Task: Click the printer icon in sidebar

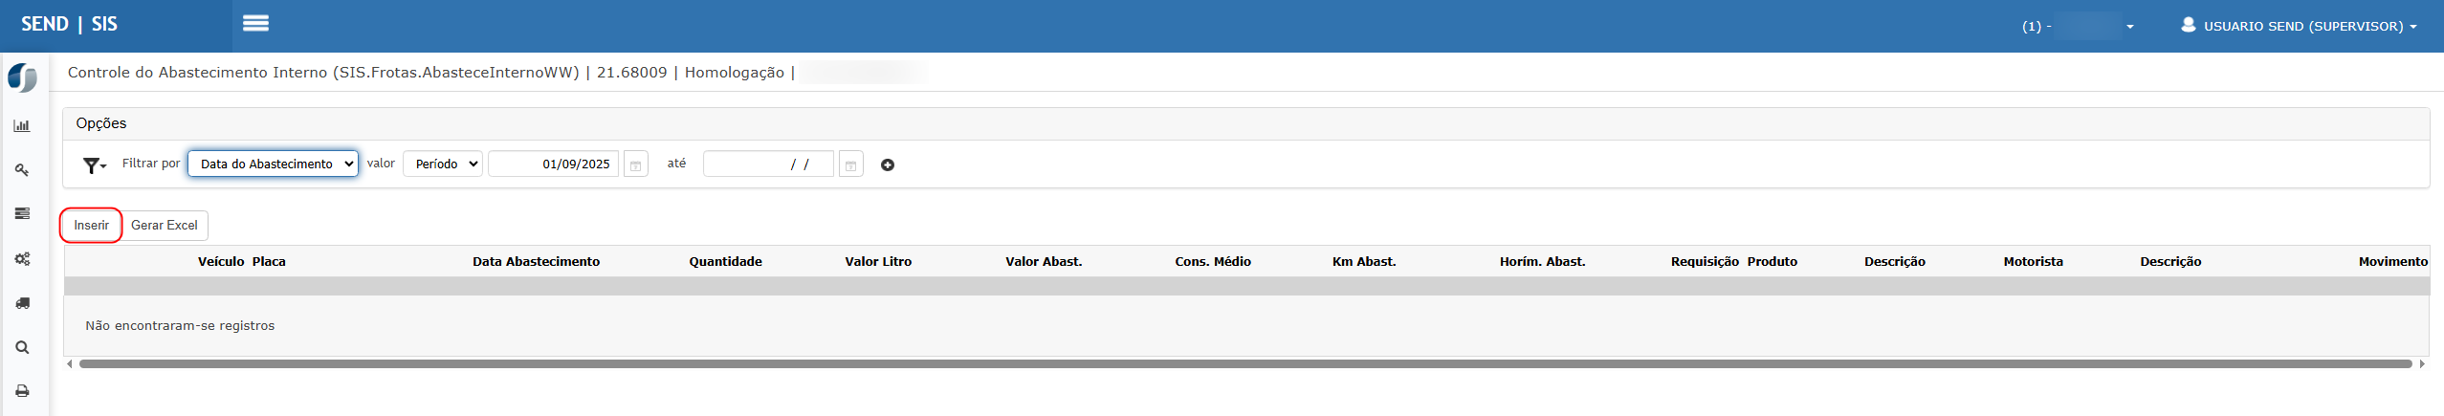Action: pyautogui.click(x=22, y=391)
